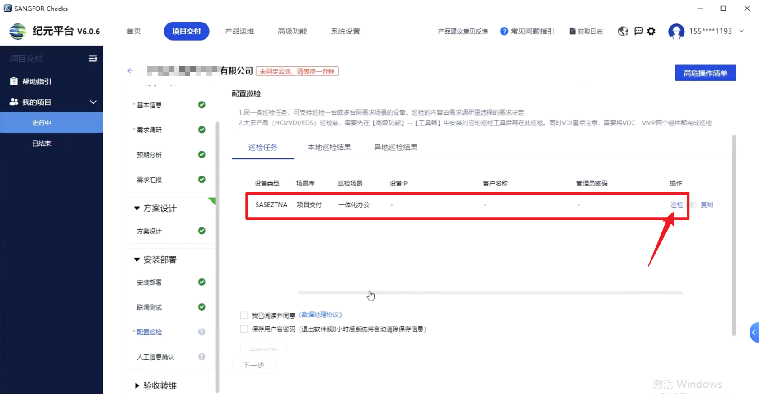This screenshot has height=394, width=759.
Task: Collapse the 方案设计 section
Action: pos(137,208)
